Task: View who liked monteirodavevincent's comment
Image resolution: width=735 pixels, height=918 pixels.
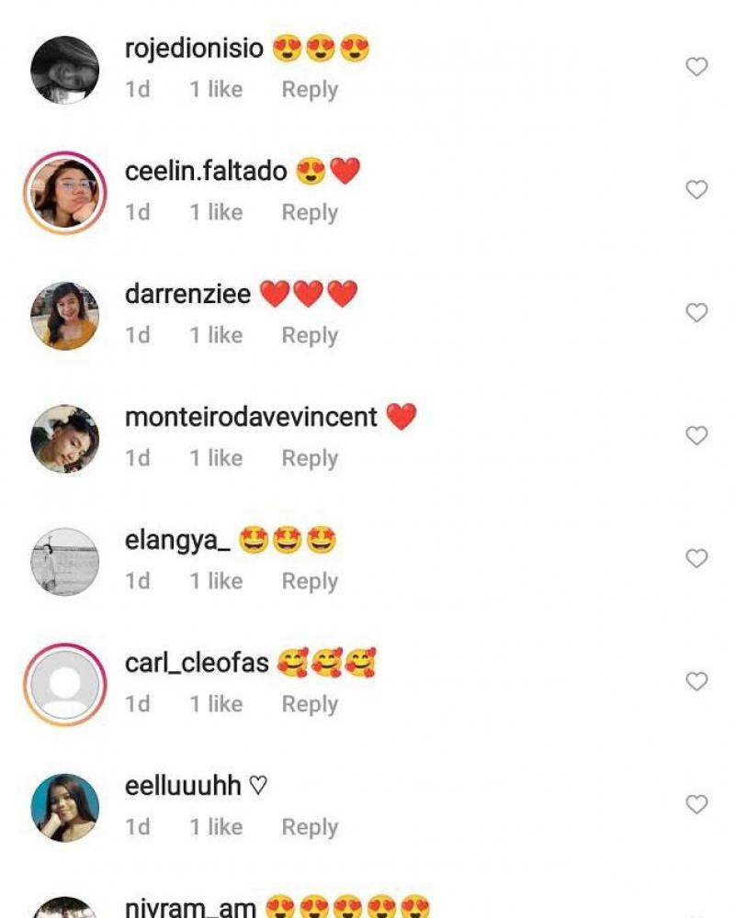Action: coord(216,459)
